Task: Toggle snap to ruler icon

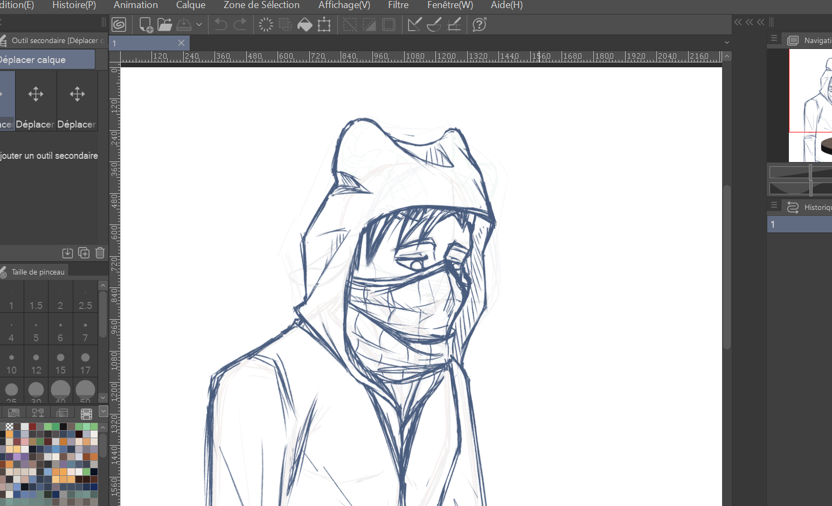Action: tap(414, 25)
